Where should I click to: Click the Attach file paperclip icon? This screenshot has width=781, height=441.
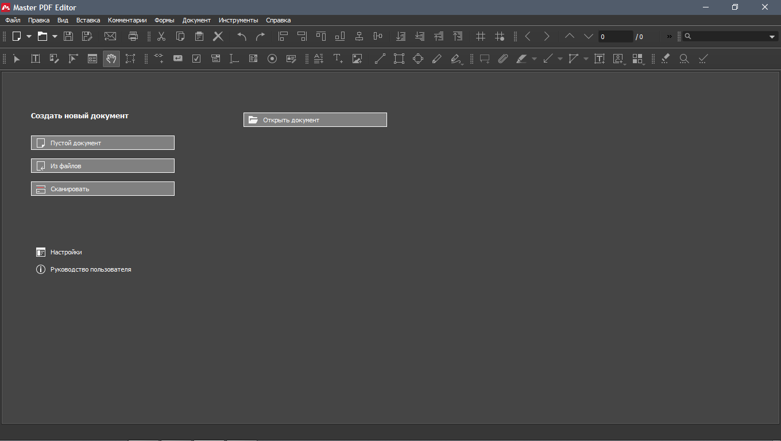503,59
